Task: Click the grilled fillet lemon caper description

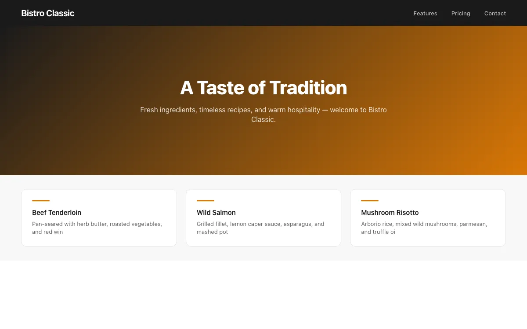Action: click(x=260, y=228)
